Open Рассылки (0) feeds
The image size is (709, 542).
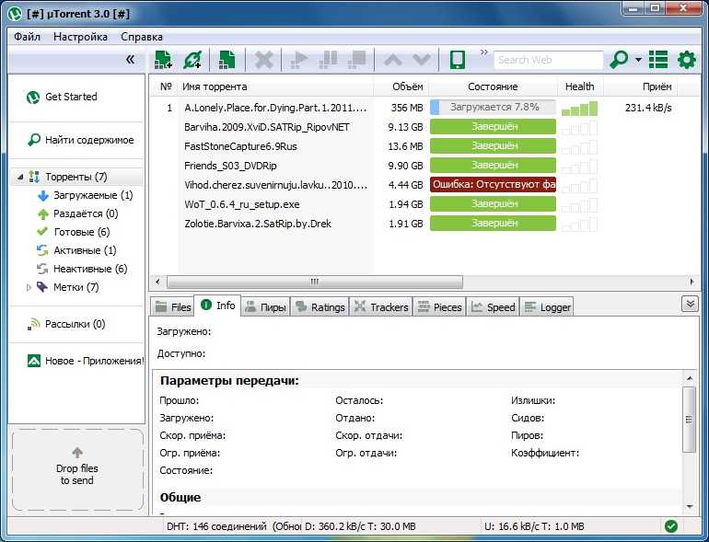click(x=66, y=324)
